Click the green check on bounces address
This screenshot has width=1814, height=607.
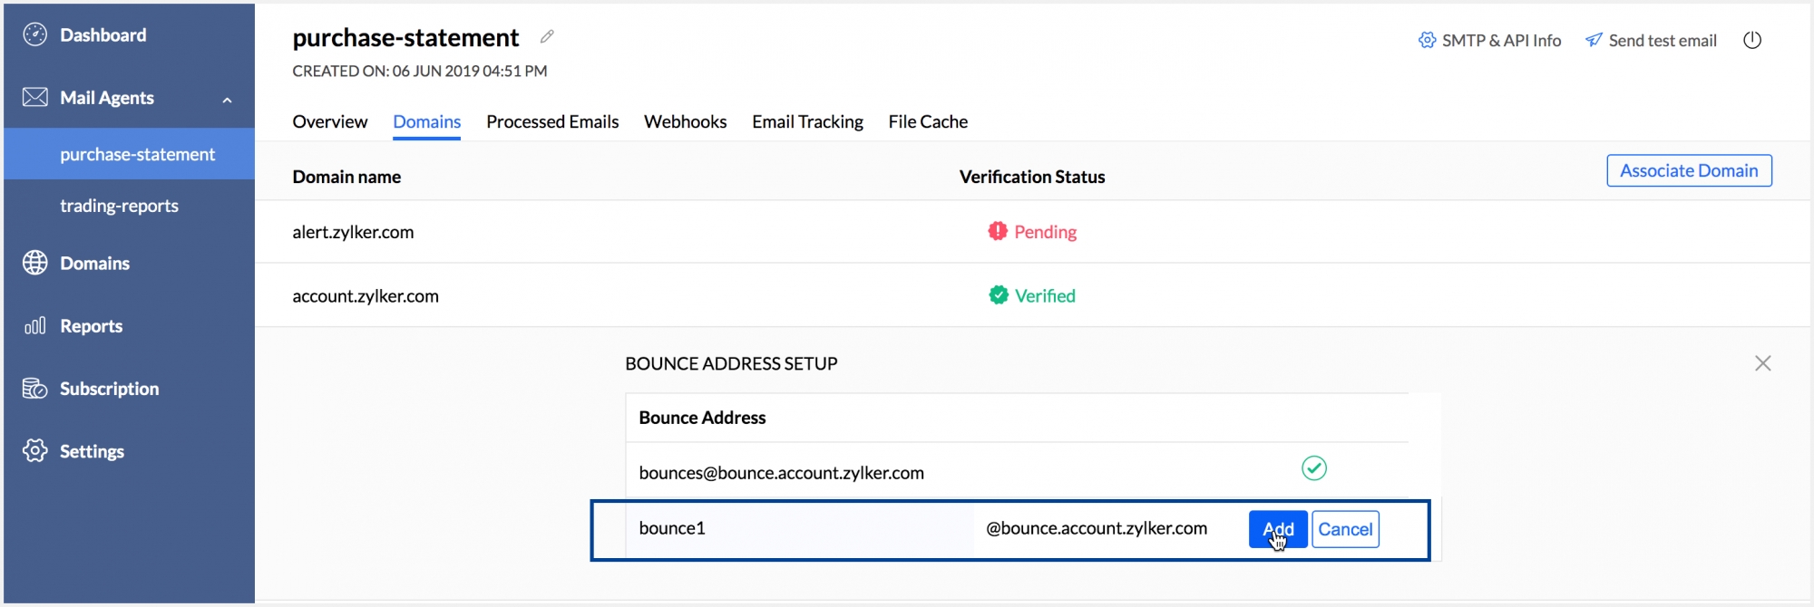(1313, 468)
